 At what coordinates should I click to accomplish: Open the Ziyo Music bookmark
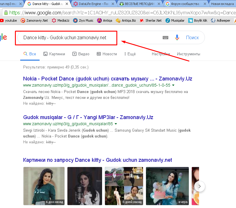click(83, 20)
